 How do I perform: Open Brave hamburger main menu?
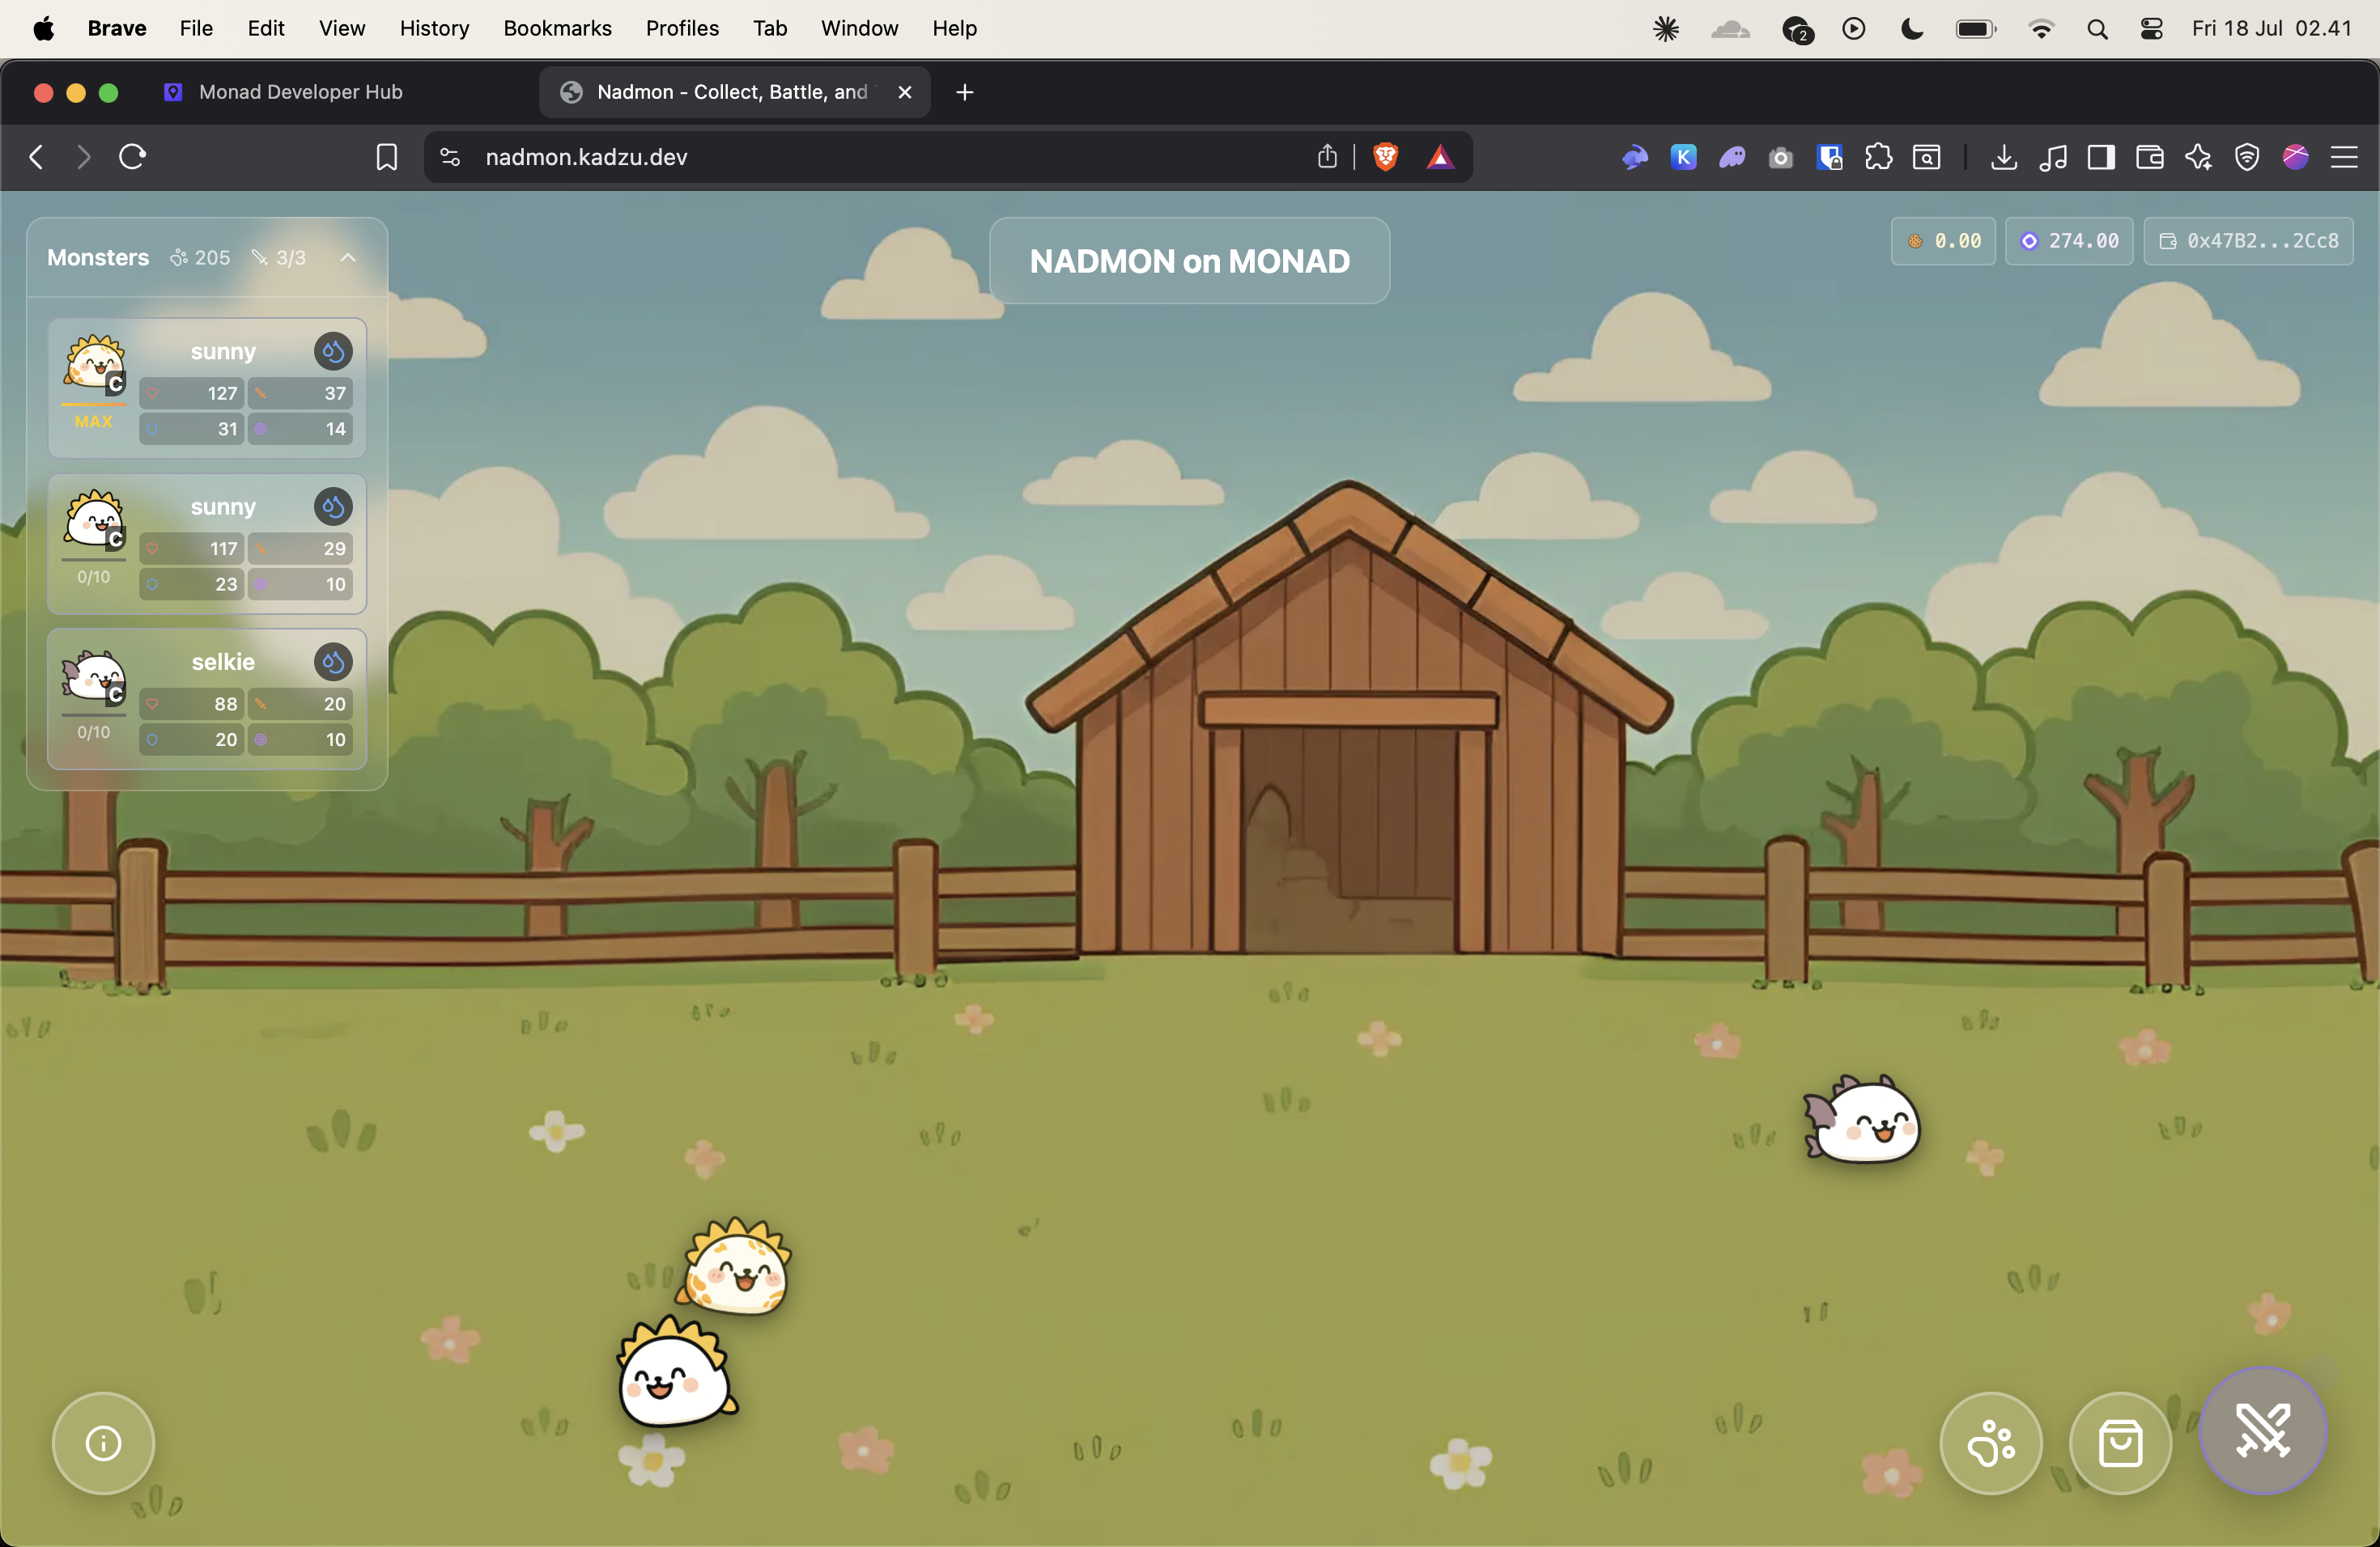(2344, 157)
